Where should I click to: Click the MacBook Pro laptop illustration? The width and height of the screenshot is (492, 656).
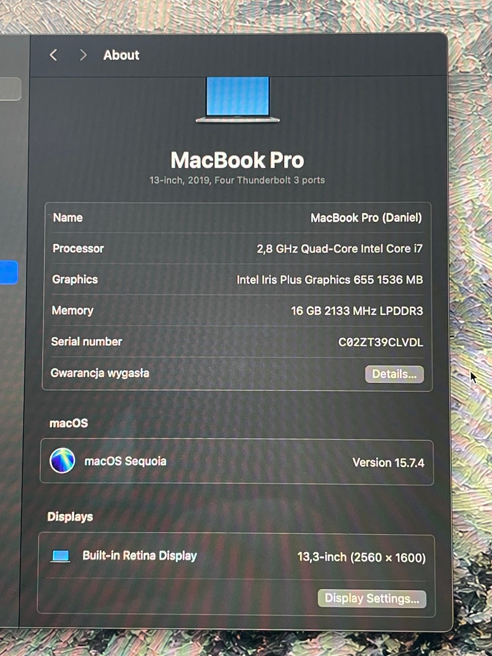coord(238,100)
